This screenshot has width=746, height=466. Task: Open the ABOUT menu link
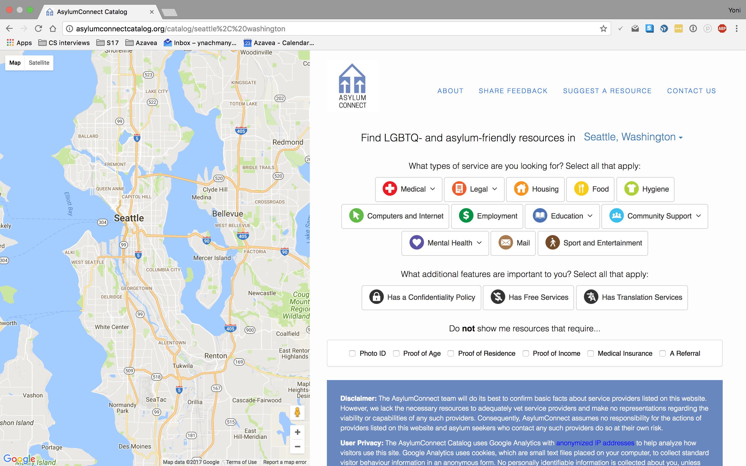pyautogui.click(x=450, y=91)
